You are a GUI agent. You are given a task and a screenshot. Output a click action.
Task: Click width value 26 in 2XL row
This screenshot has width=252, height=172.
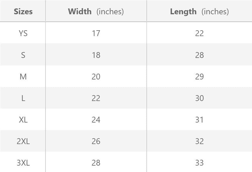point(96,141)
